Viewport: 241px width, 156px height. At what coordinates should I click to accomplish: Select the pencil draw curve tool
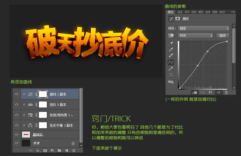[171, 69]
